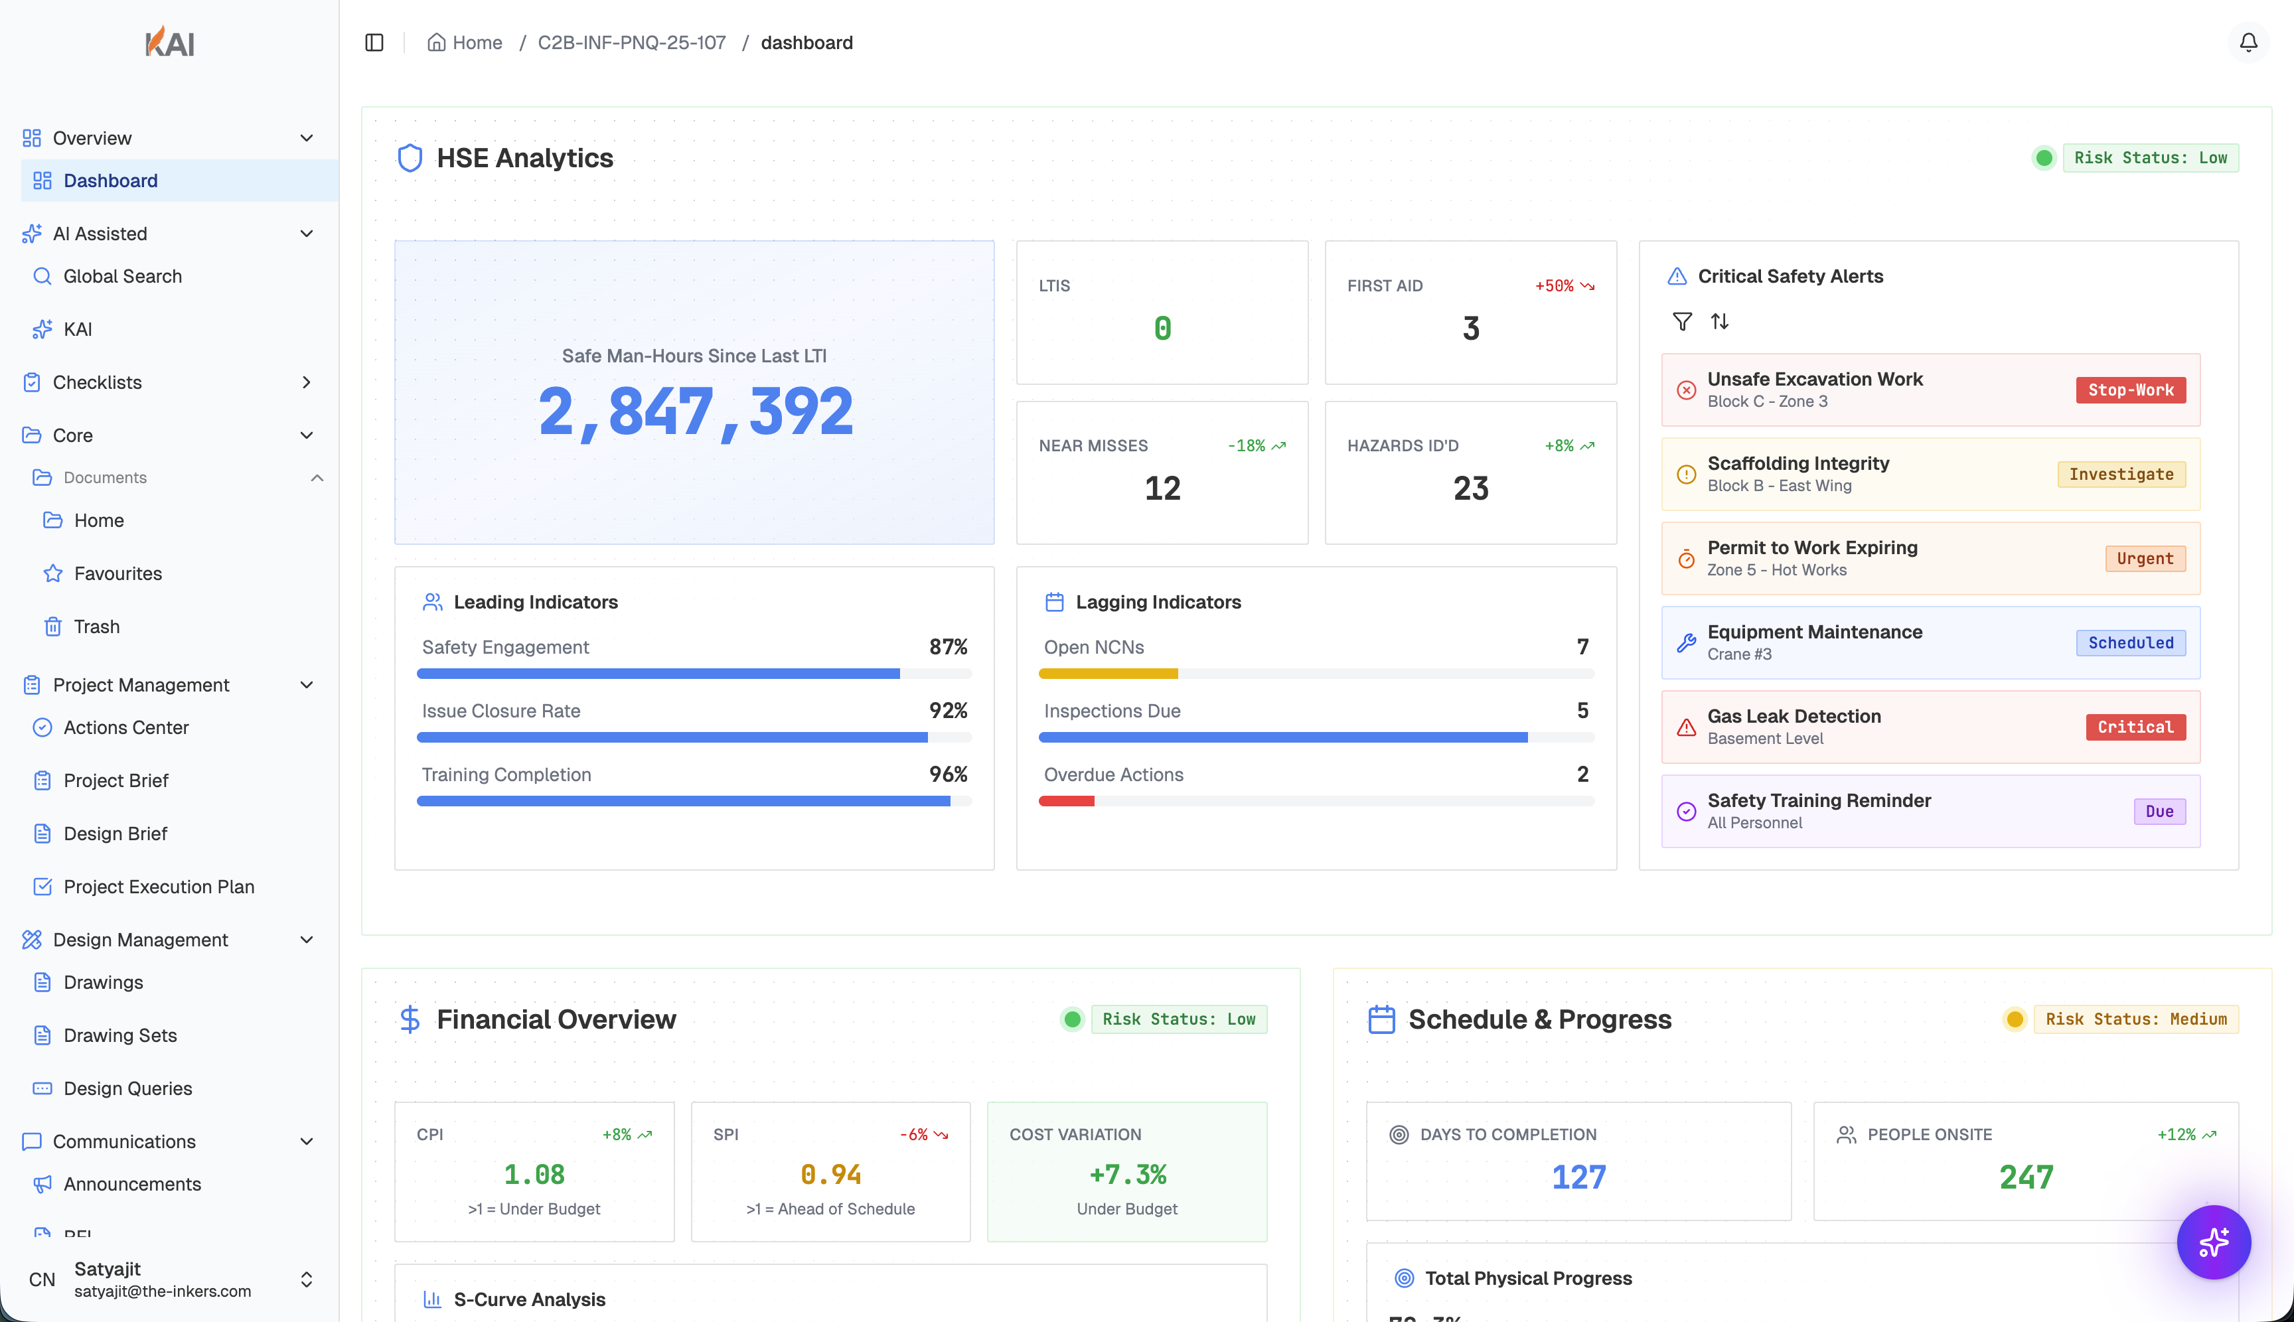Collapse the Documents subfolder
2294x1322 pixels.
click(317, 478)
